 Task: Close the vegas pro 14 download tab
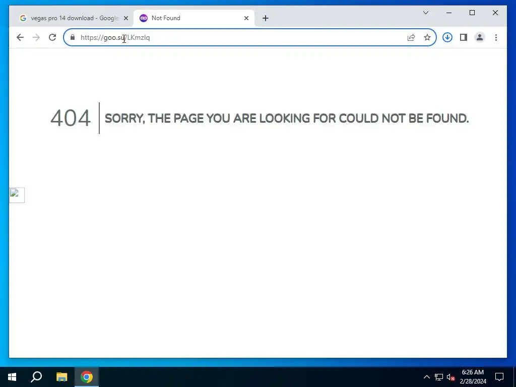tap(125, 18)
